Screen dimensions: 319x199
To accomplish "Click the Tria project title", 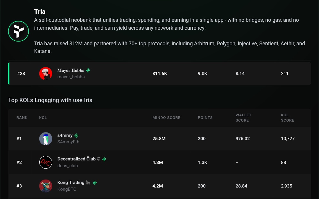I will (x=40, y=12).
